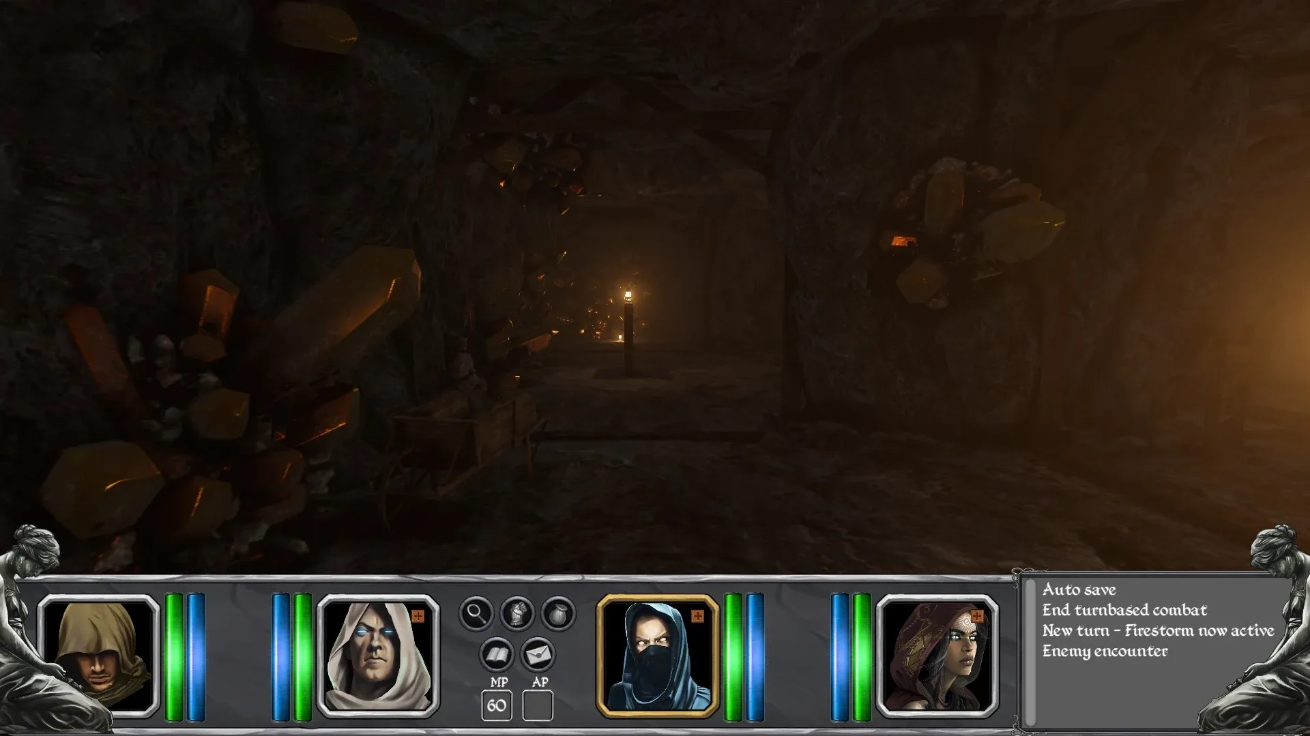
Task: Click plus icon on white-hooded character
Action: pos(418,616)
